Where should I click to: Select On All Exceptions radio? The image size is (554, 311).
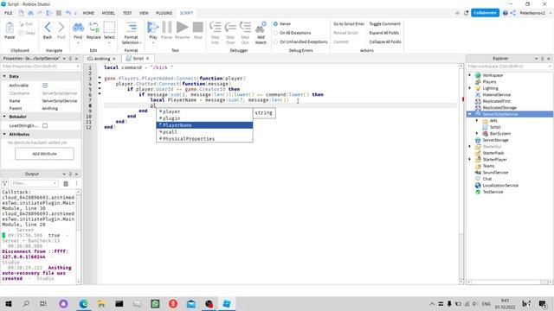(x=275, y=33)
